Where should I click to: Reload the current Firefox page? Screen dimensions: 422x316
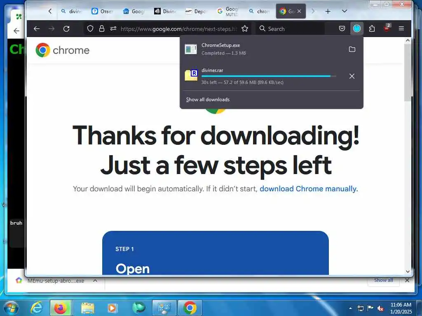click(x=66, y=28)
